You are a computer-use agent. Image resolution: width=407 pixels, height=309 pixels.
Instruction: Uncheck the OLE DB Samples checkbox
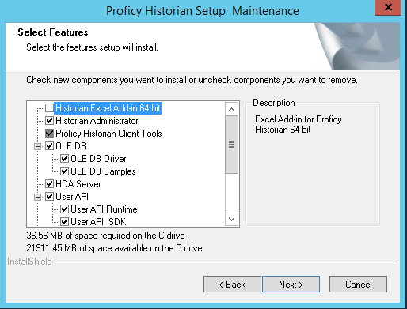click(x=64, y=171)
